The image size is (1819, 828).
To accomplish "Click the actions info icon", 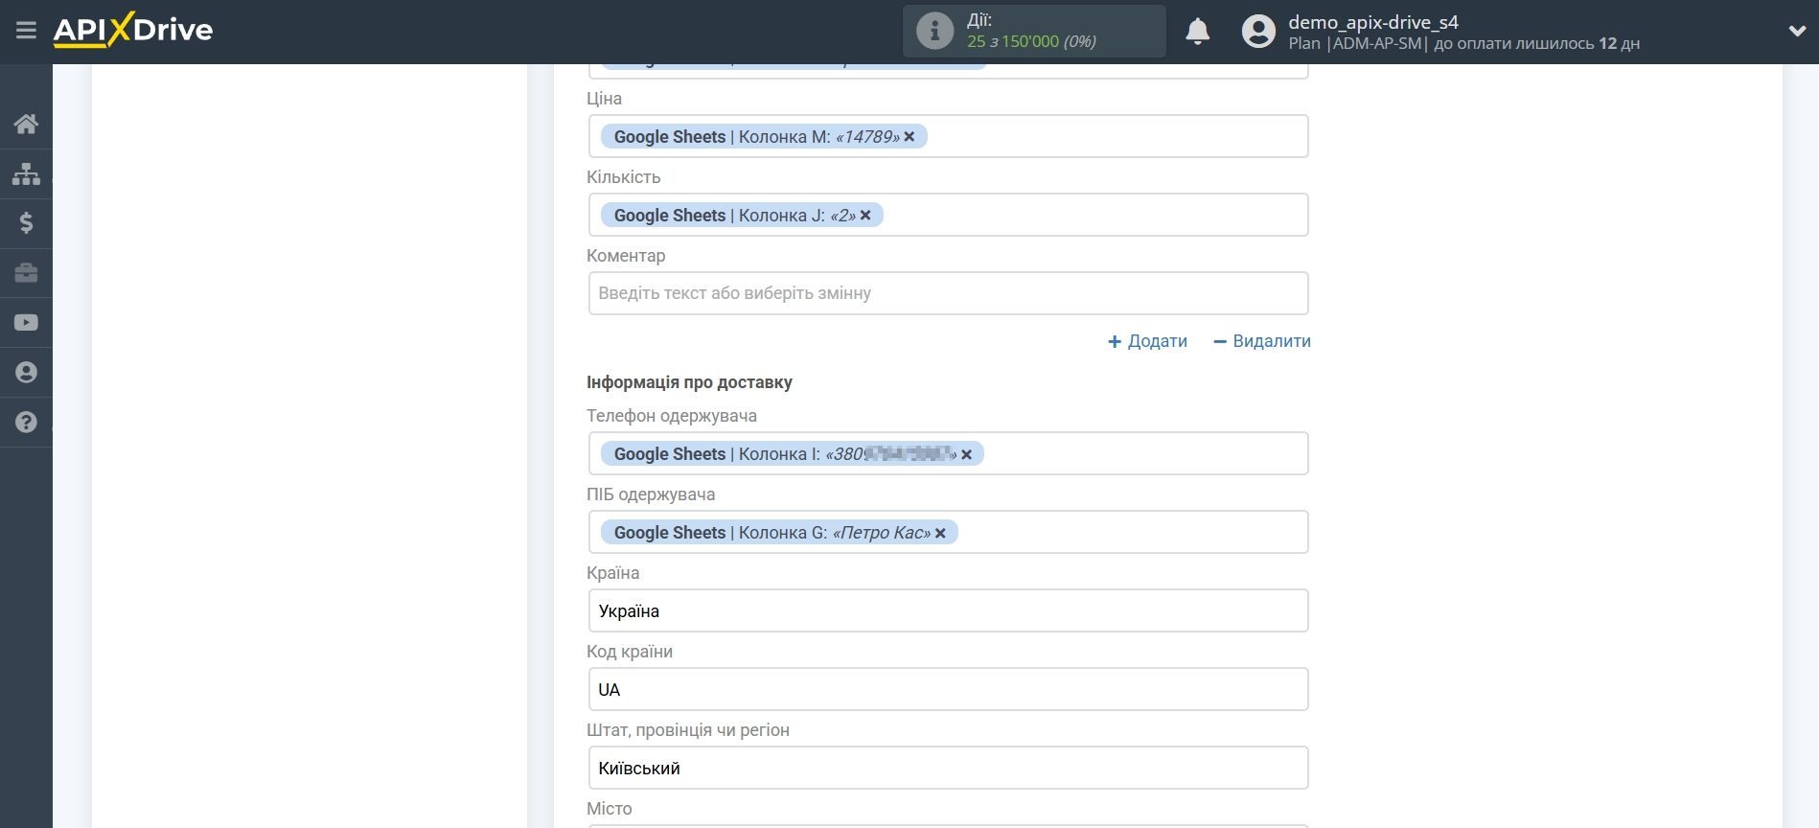I will (934, 31).
